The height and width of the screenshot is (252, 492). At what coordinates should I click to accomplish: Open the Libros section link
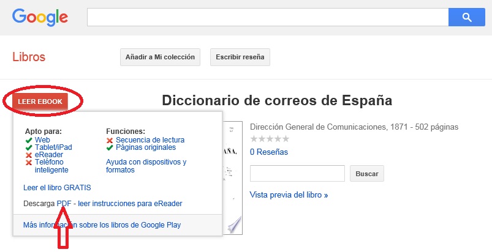tap(29, 57)
